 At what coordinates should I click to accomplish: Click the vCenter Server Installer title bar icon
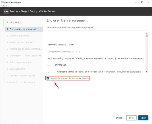[2, 2]
